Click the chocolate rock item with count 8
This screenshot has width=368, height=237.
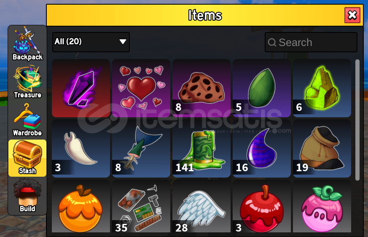(x=201, y=88)
